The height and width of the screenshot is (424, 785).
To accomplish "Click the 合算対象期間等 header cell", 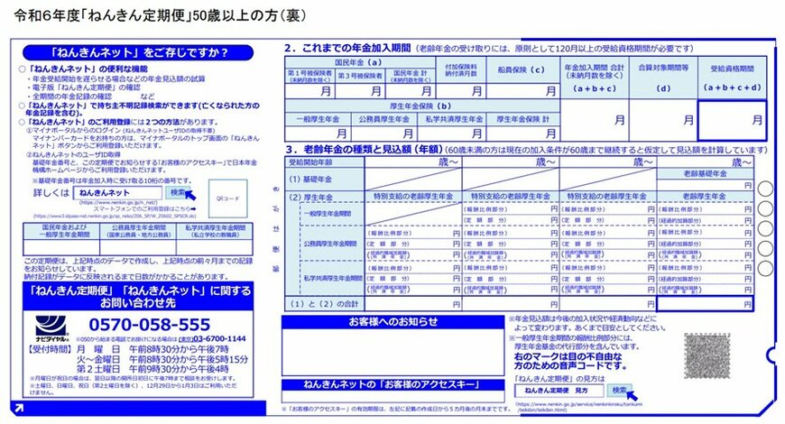I will click(x=663, y=78).
